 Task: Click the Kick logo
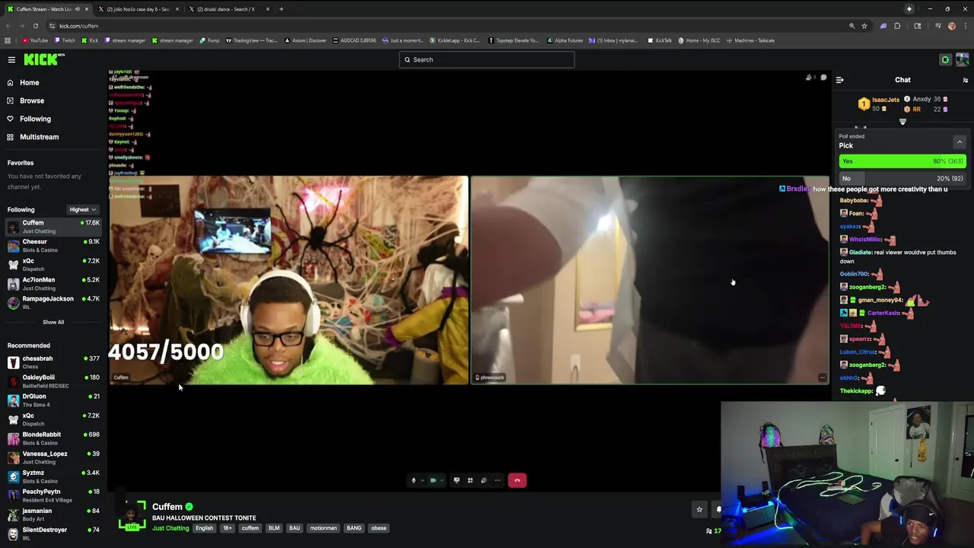point(42,59)
